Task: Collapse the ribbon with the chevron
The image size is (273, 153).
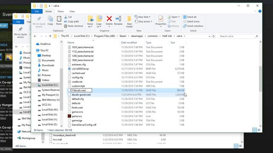Action: tap(255, 11)
